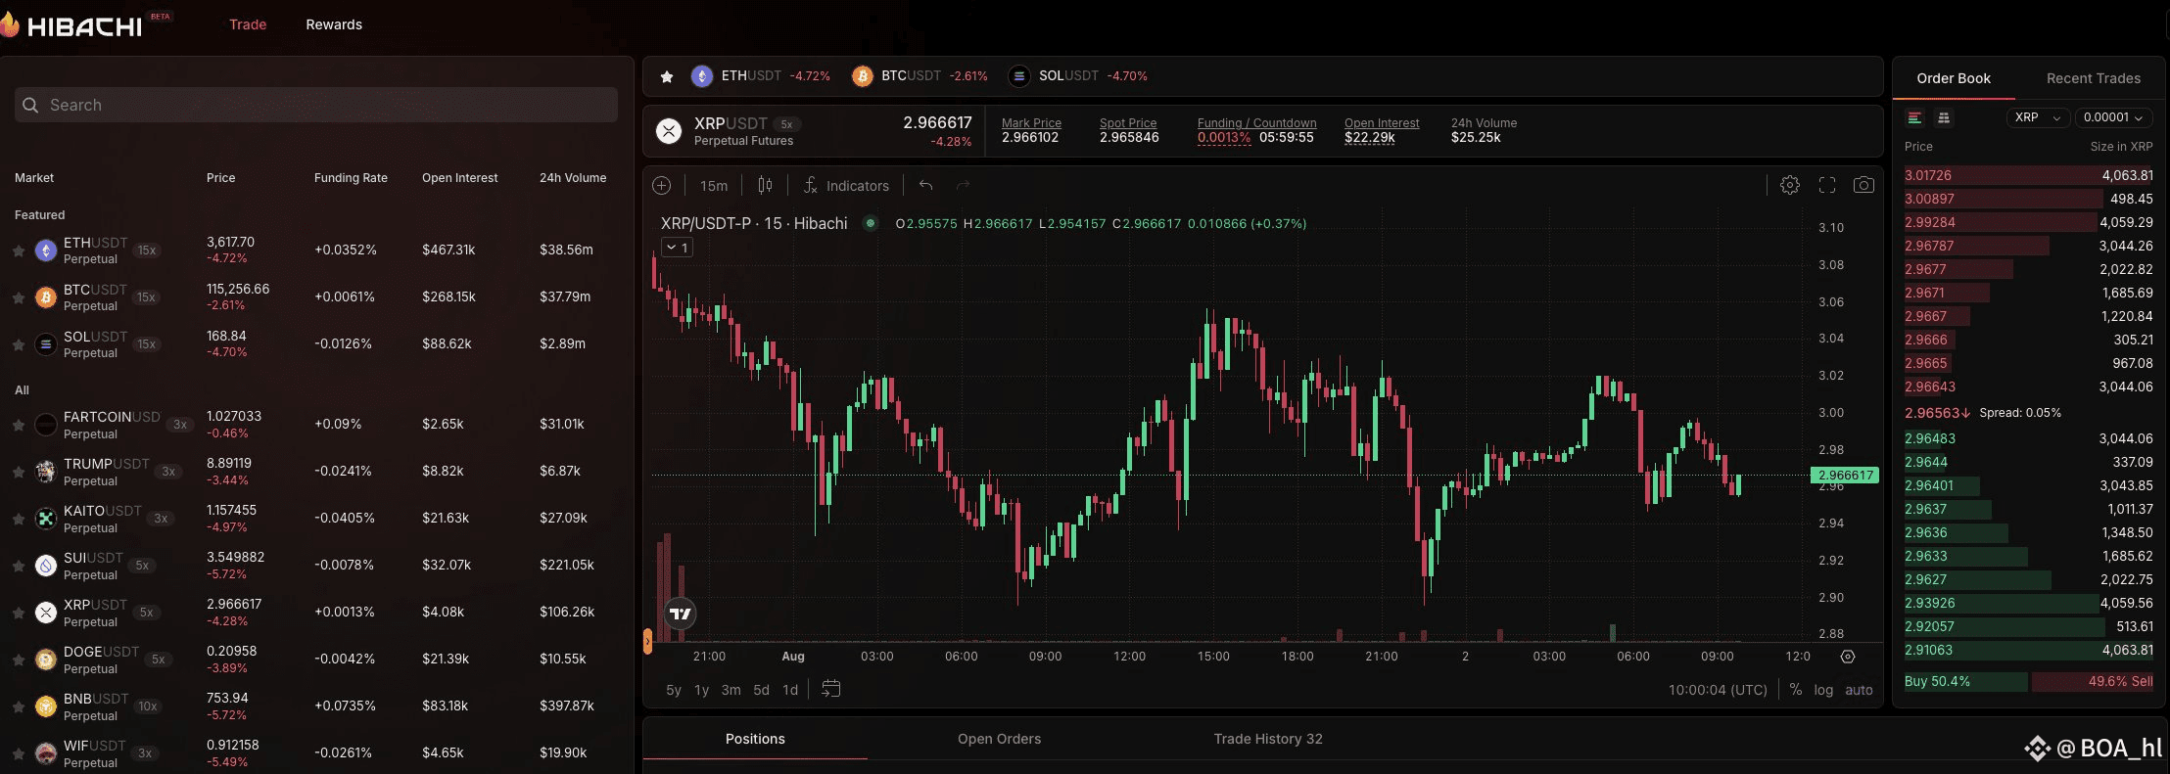
Task: Set chart range to 5y
Action: pyautogui.click(x=674, y=690)
